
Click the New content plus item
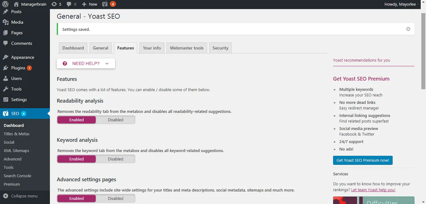point(90,4)
